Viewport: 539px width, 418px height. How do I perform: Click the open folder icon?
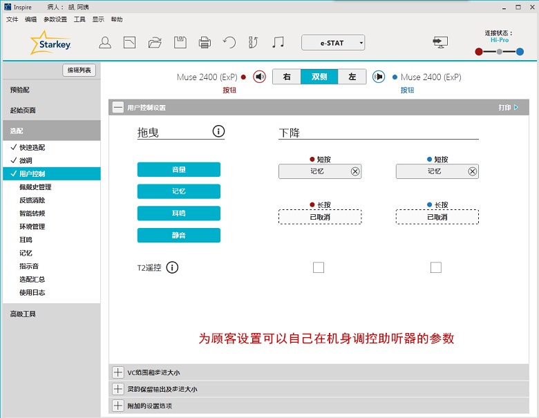coord(155,43)
